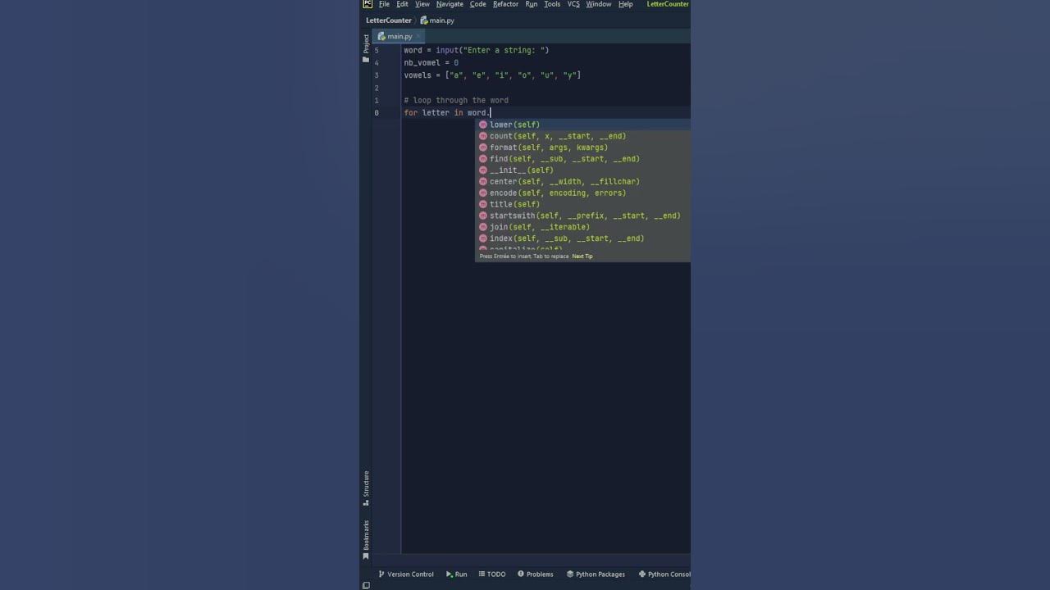Select encode(self, encoding, errors) suggestion
The image size is (1050, 590).
tap(583, 193)
